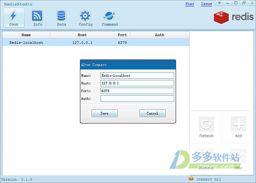Click the Refresh circular arrow icon
This screenshot has height=183, width=256.
(x=206, y=124)
